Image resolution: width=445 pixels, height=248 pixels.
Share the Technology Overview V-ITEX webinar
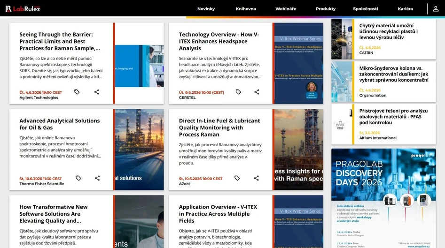pos(257,92)
